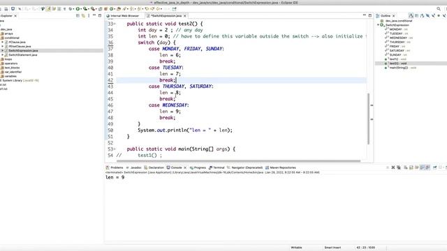Close the SwitchExpression.java editor tab
The image size is (447, 251).
tap(184, 16)
